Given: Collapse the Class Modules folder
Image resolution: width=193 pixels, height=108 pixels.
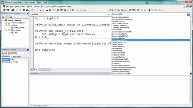Looking at the screenshot, I should coord(6,30).
